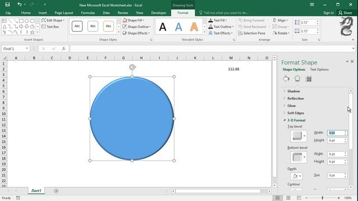Switch to Normal view
Viewport: 358px width, 201px height.
[277, 198]
